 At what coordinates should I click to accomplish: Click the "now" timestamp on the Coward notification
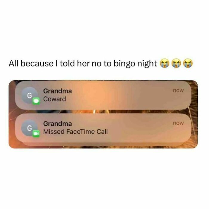click(178, 90)
